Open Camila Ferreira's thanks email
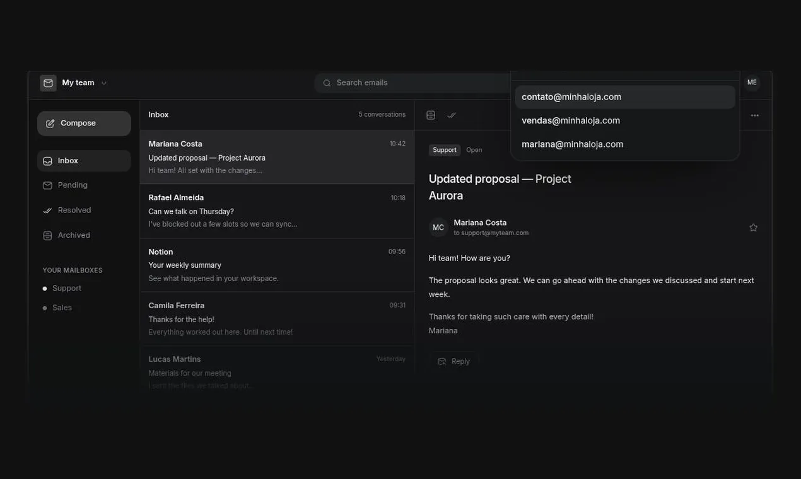The height and width of the screenshot is (479, 801). (x=277, y=319)
